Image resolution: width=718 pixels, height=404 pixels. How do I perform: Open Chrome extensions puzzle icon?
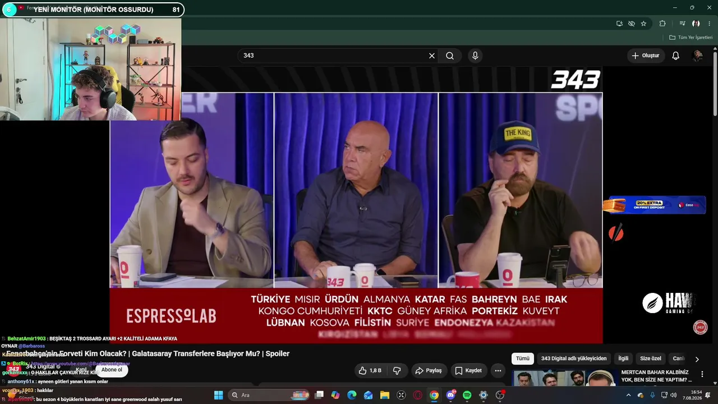click(x=662, y=24)
